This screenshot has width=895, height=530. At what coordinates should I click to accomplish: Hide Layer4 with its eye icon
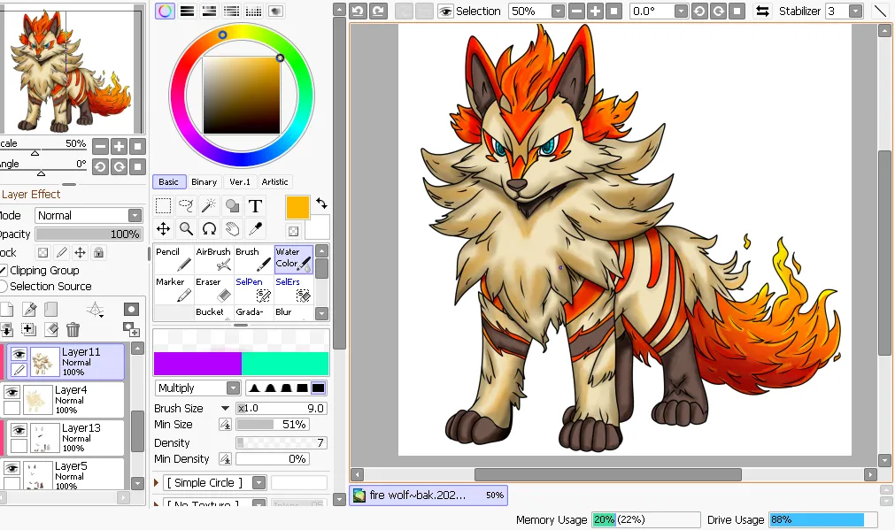coord(12,392)
